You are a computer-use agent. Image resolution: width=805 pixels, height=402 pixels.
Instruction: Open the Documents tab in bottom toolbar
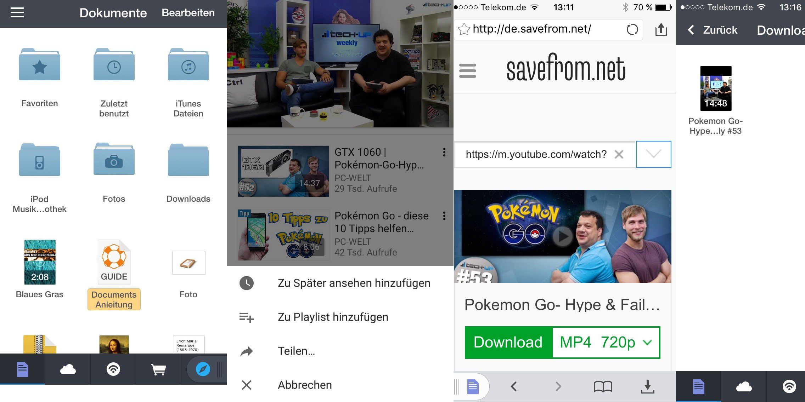[x=22, y=369]
